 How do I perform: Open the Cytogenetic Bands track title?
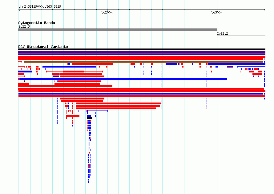(37, 23)
